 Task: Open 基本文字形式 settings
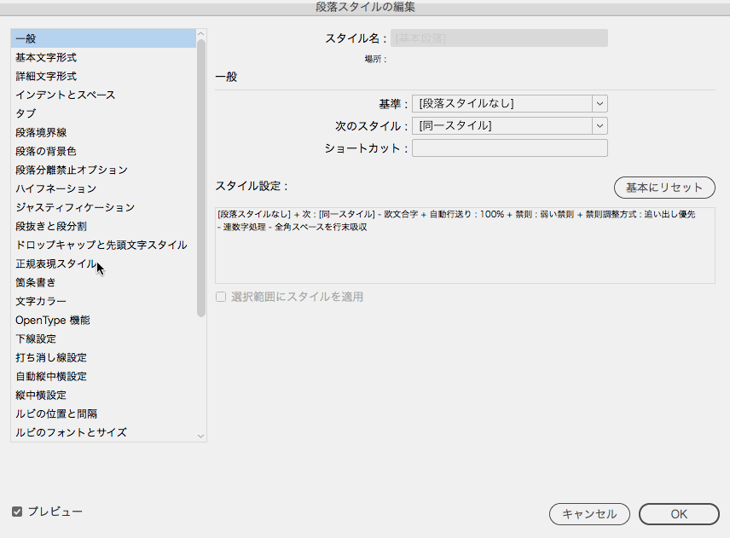[x=103, y=57]
